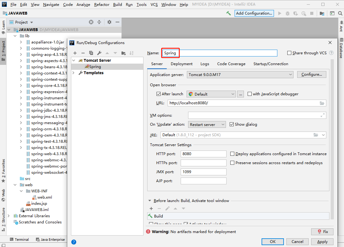Open the Restart server update action dropdown

click(x=207, y=125)
